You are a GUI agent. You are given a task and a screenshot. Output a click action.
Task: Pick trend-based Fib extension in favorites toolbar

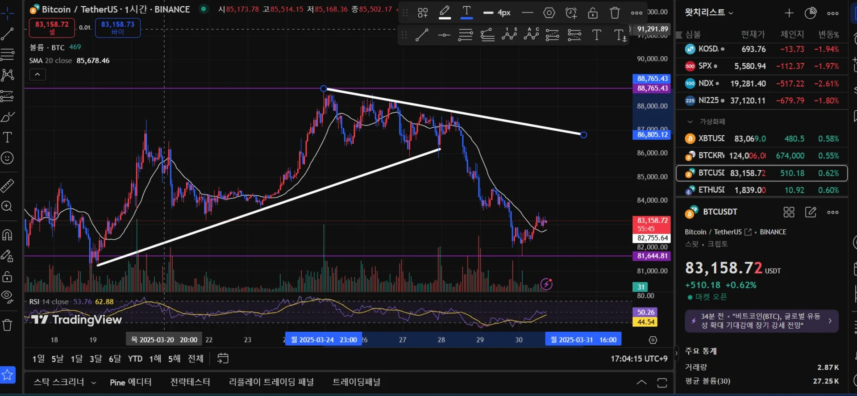tap(487, 35)
